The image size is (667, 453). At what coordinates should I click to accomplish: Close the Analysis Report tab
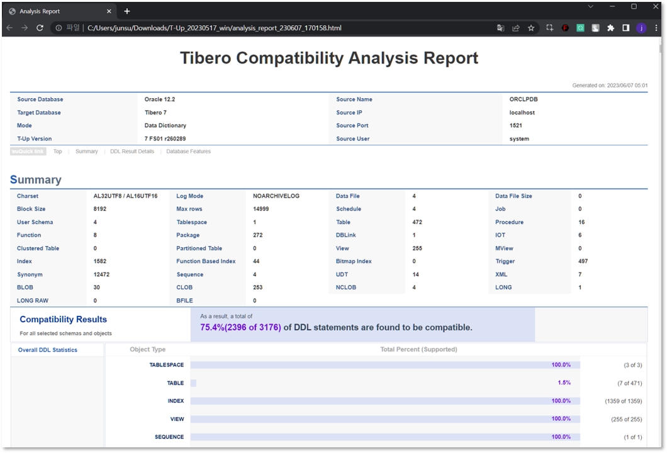pyautogui.click(x=109, y=11)
